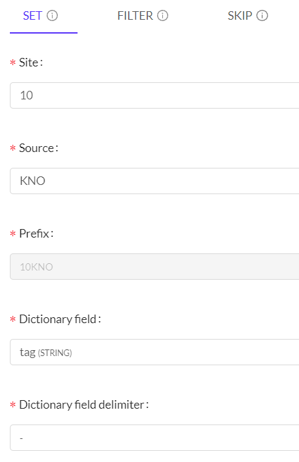Open the info icon beside SET
This screenshot has width=299, height=462.
[53, 16]
